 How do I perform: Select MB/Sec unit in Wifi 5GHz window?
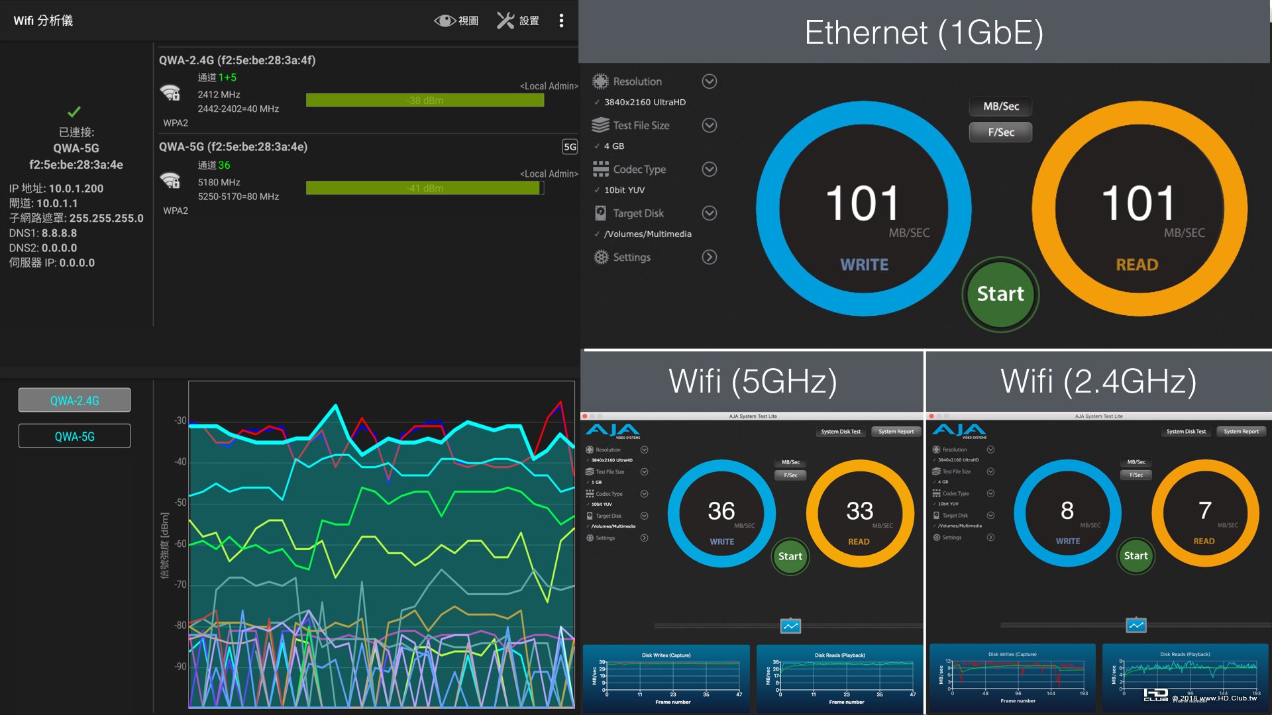[x=790, y=462]
